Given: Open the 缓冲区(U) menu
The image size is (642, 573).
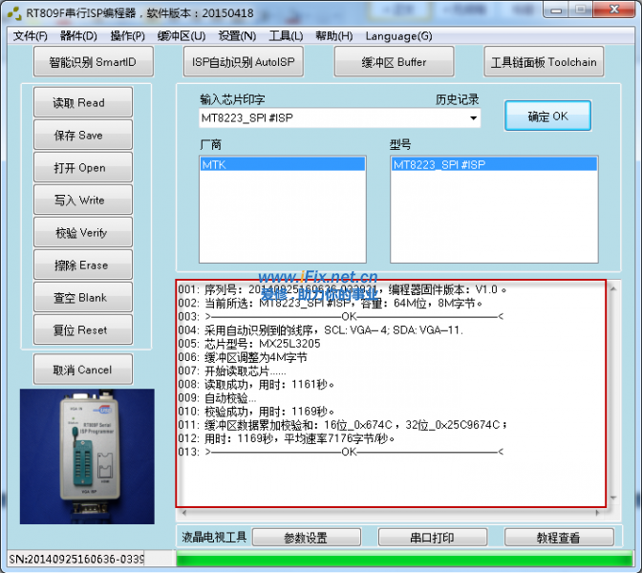Looking at the screenshot, I should click(x=181, y=36).
